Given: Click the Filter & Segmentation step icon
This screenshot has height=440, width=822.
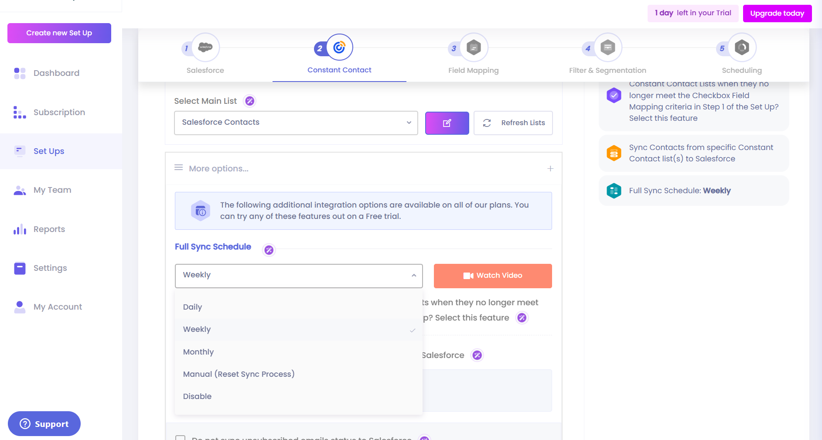Looking at the screenshot, I should pos(607,47).
